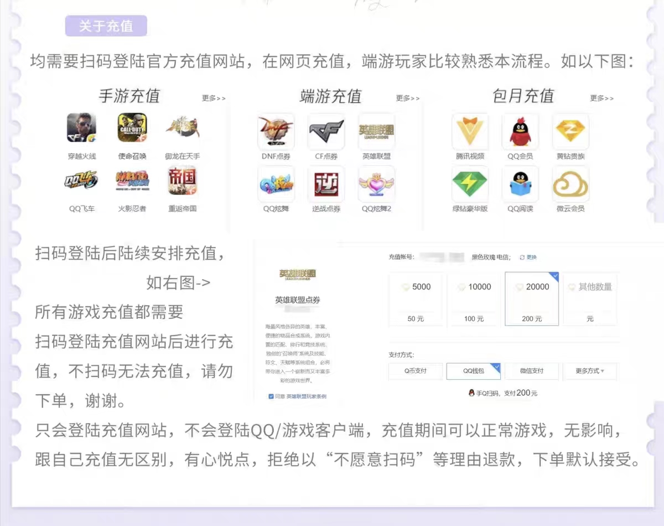The image size is (664, 526).
Task: Pick Q币支付 as payment method
Action: pyautogui.click(x=416, y=371)
